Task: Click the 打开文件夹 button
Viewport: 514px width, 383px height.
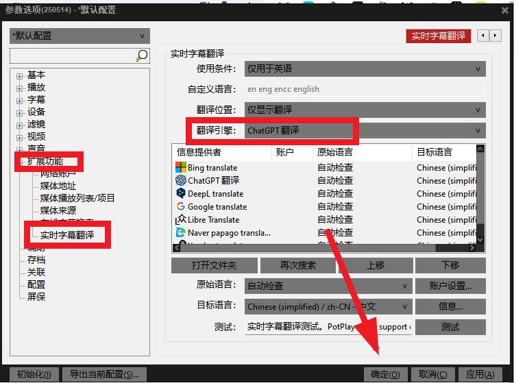Action: [x=215, y=265]
